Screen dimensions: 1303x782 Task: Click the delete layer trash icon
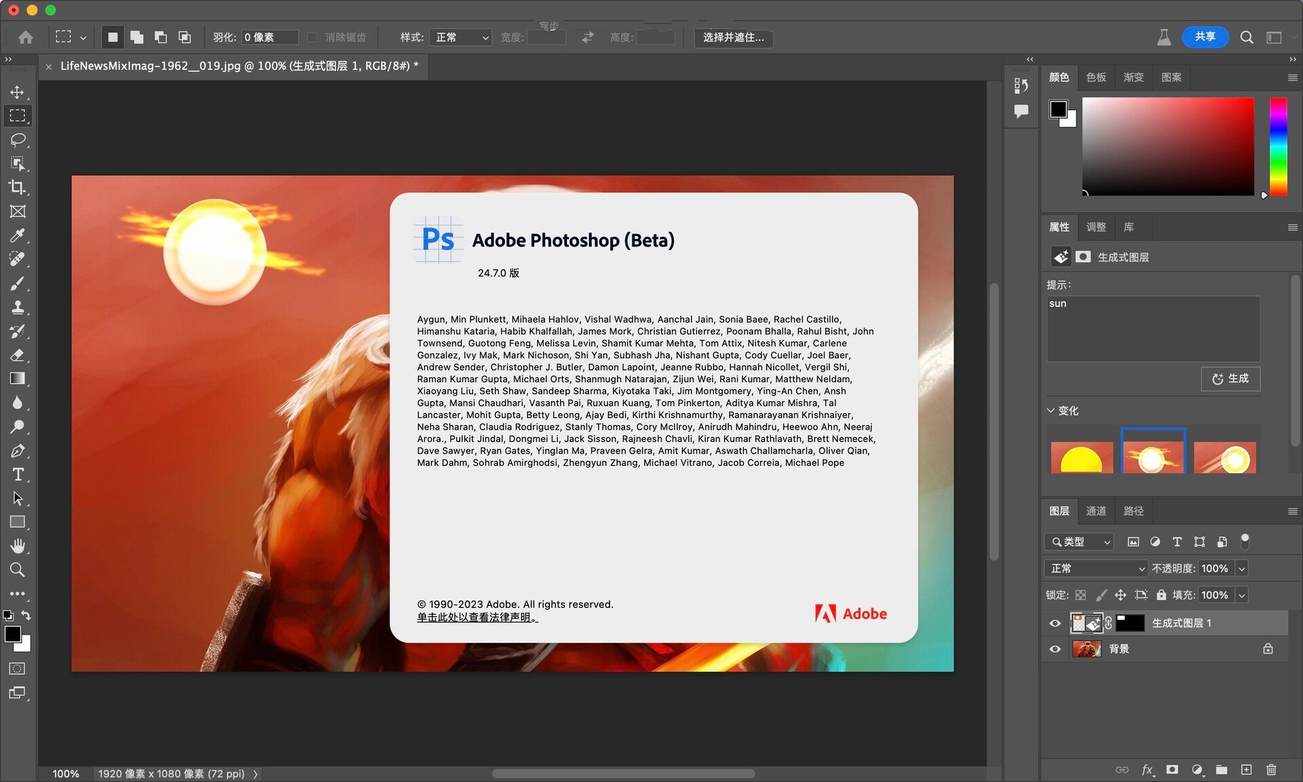point(1271,769)
